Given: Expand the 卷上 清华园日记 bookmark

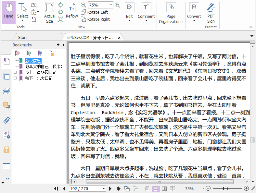Looking at the screenshot, I should point(15,72).
